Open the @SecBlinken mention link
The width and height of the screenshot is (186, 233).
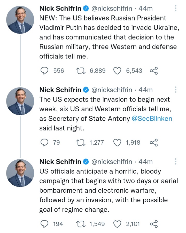point(152,118)
